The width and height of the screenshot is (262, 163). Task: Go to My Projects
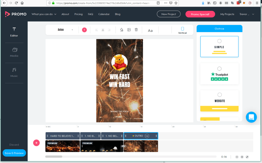pos(227,14)
